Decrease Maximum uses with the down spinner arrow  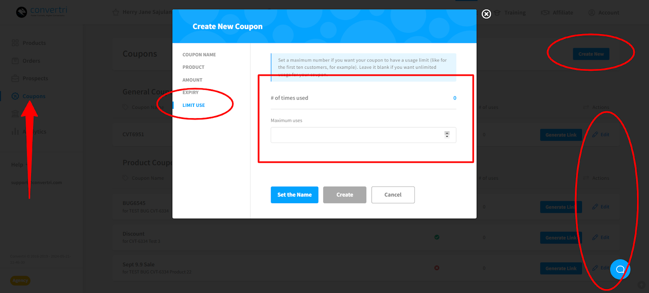(x=447, y=136)
